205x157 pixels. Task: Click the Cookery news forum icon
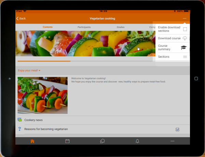pos(19,120)
